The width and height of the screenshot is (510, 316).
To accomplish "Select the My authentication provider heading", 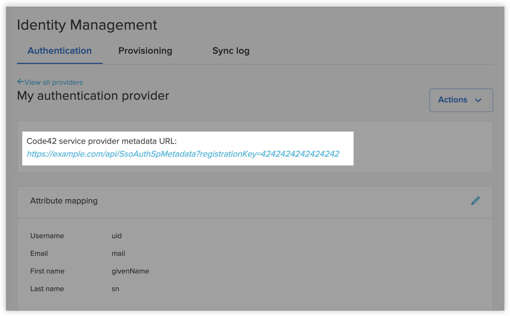I will tap(93, 96).
